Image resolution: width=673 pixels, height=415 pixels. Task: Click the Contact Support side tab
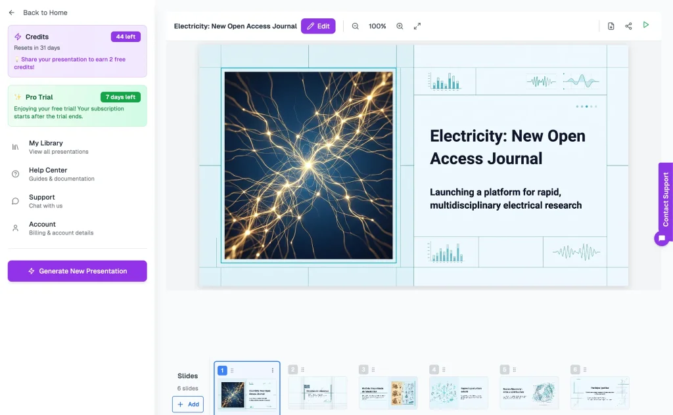(666, 200)
